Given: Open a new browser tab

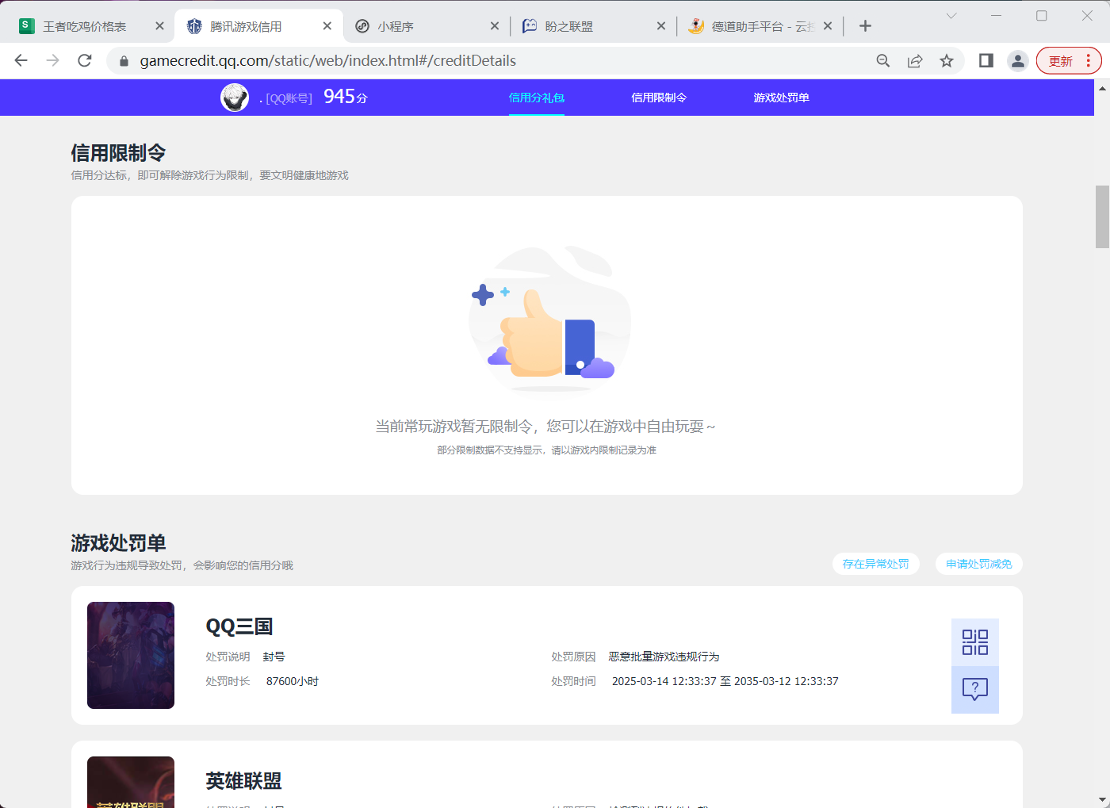Looking at the screenshot, I should point(866,26).
